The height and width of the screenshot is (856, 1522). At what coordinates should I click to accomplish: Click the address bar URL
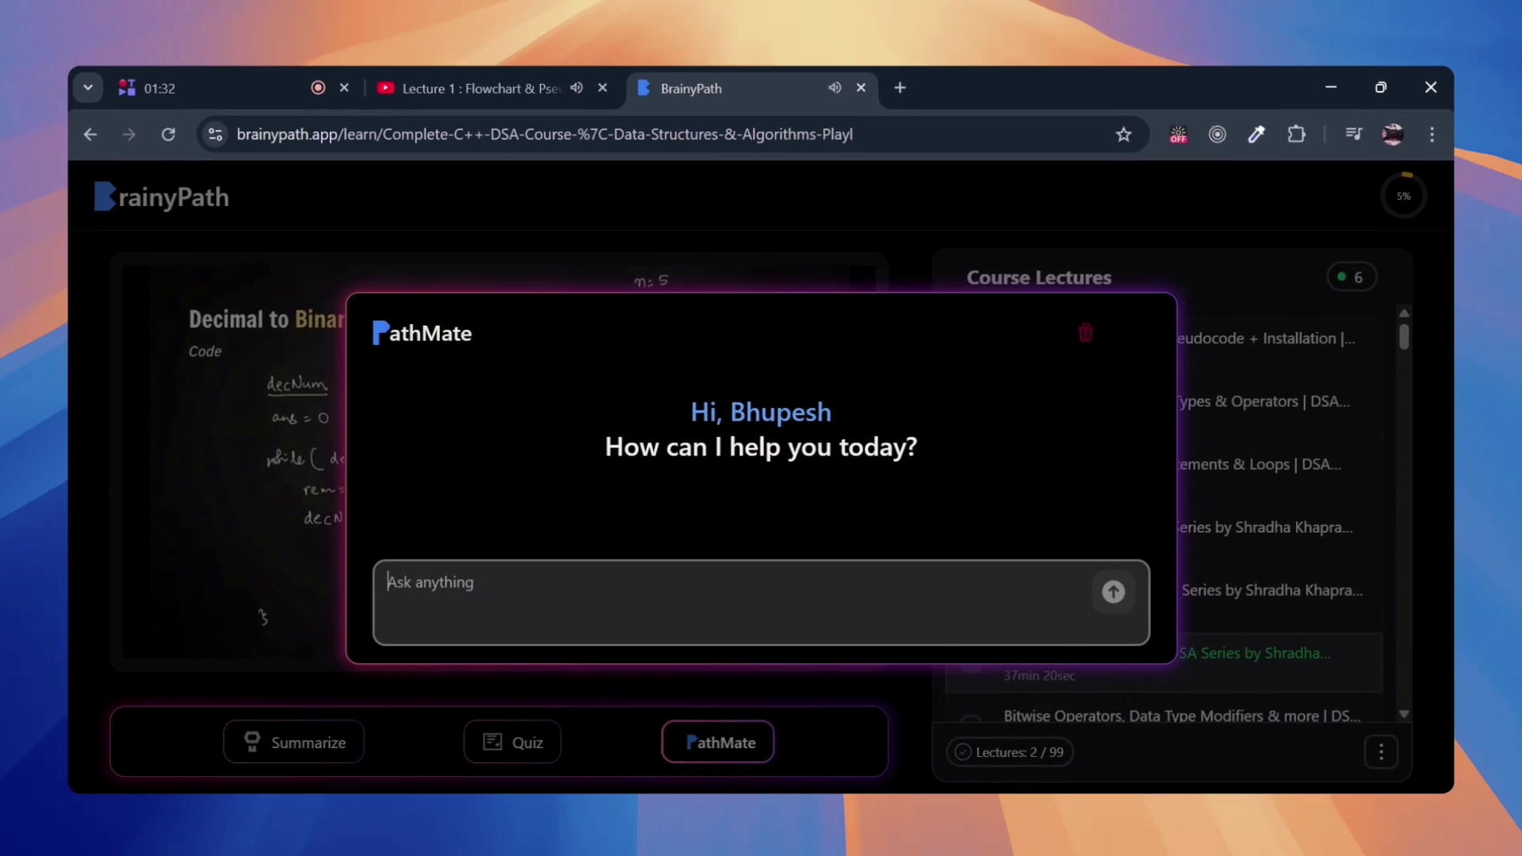tap(545, 135)
